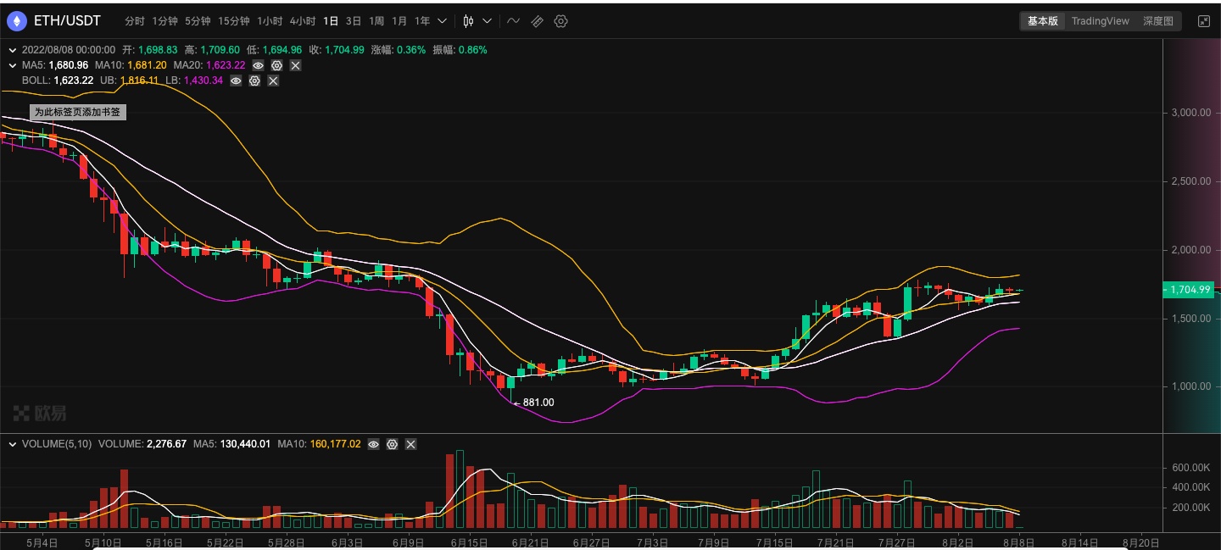Open the chart settings gear icon
This screenshot has width=1221, height=550.
click(x=560, y=21)
